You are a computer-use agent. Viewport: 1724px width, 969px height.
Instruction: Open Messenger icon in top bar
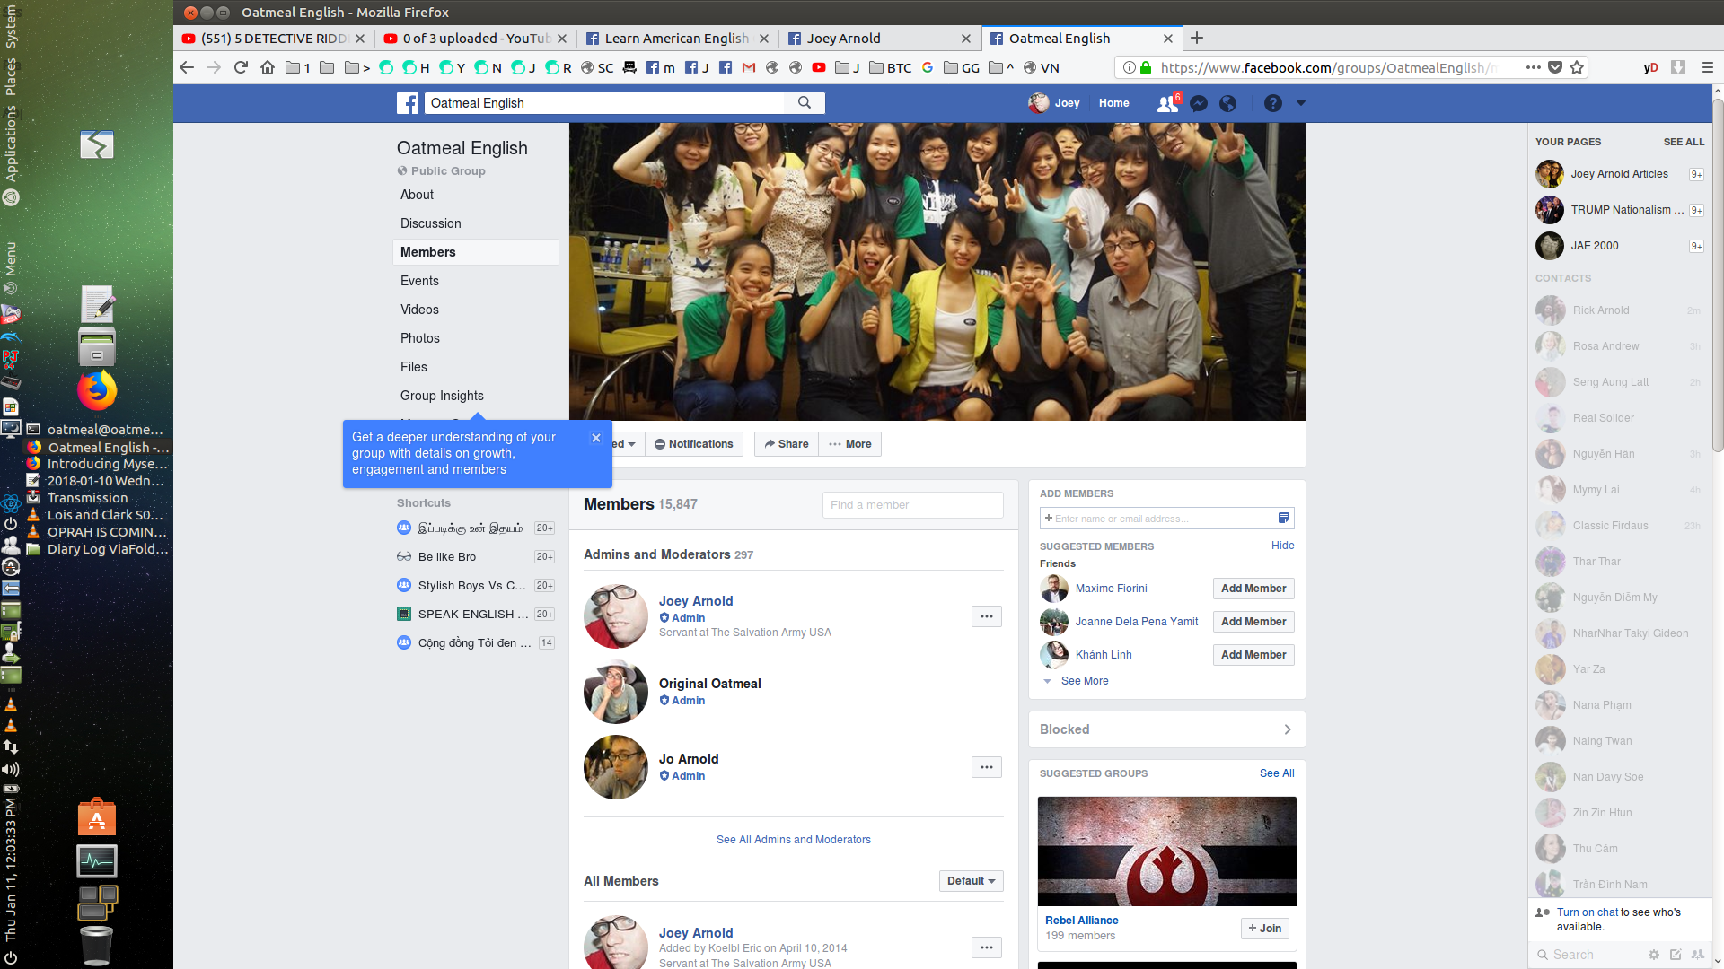[1198, 103]
